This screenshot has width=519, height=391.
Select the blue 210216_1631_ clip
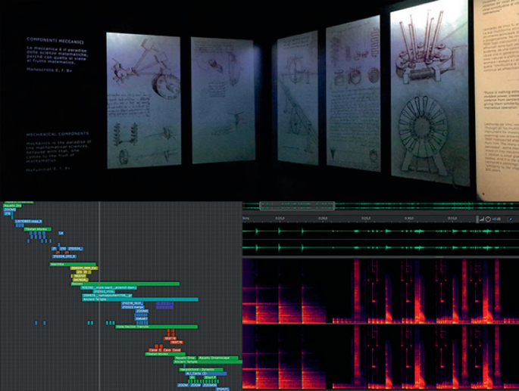132,303
